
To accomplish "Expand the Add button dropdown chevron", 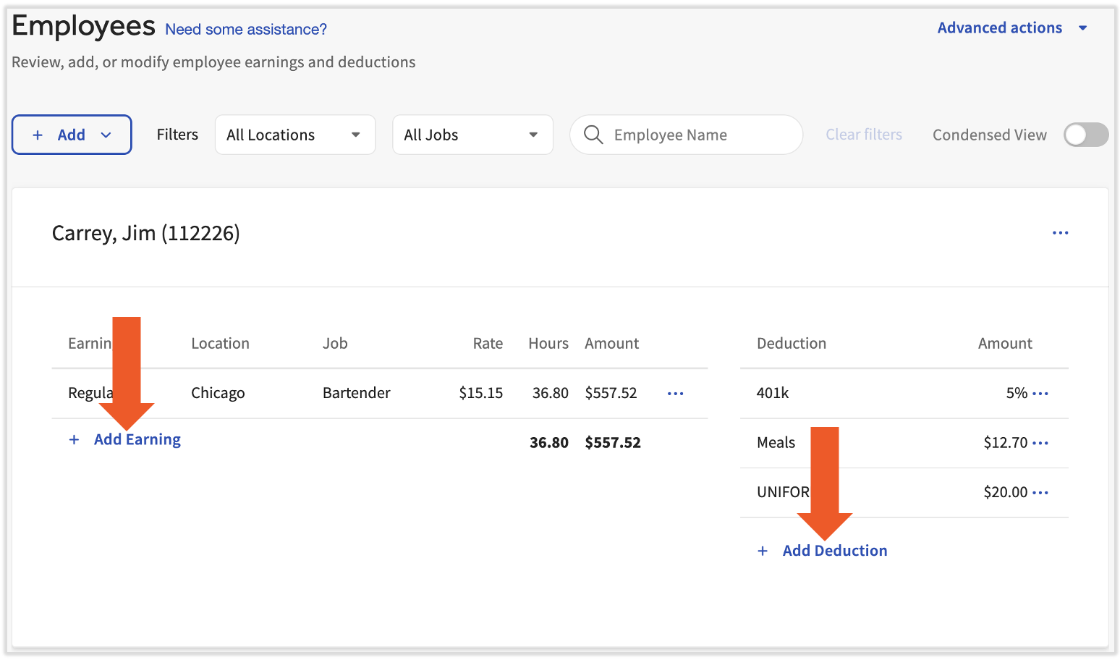I will tap(106, 135).
